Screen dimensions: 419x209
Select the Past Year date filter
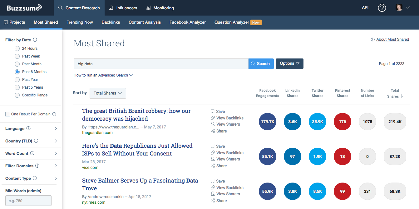17,79
